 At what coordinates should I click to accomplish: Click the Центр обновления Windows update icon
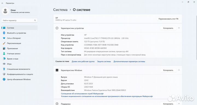[4, 79]
